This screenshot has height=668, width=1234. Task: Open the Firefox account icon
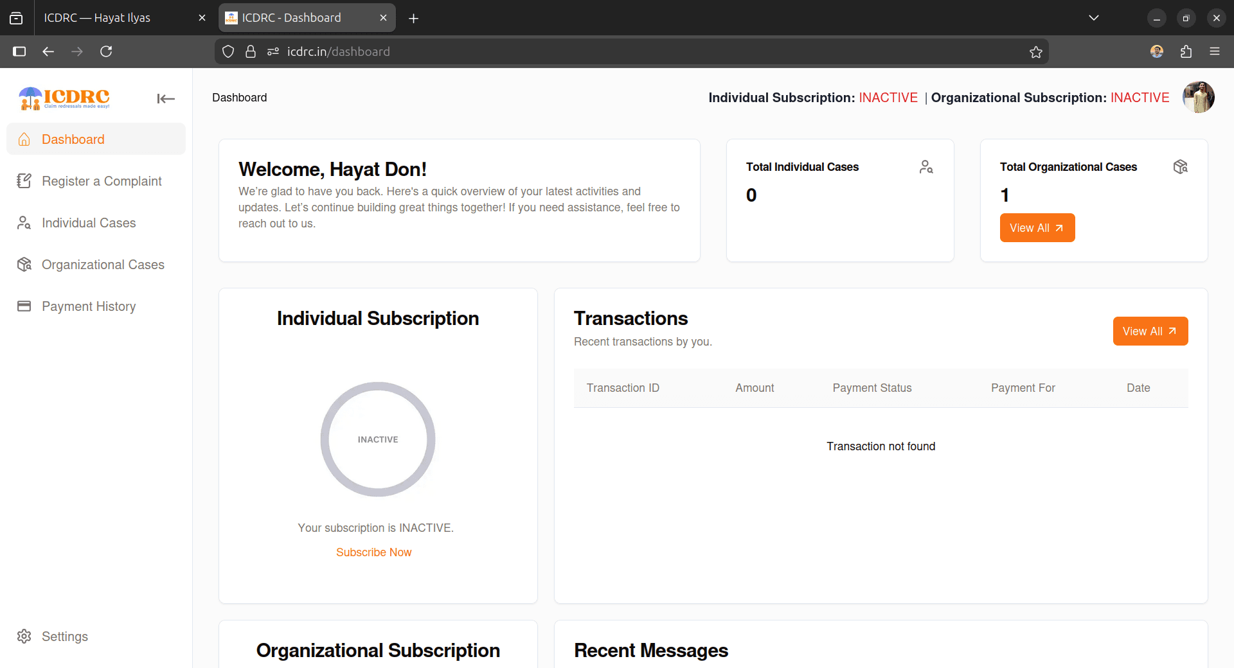[1157, 51]
